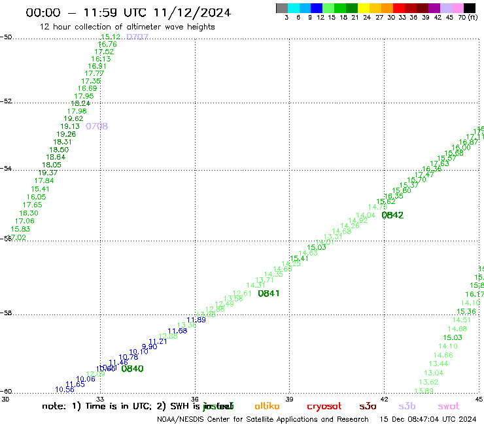
Task: Click the s3b time marker 0707
Action: pos(137,37)
